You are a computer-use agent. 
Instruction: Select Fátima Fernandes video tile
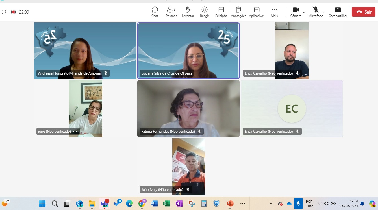[x=188, y=109]
